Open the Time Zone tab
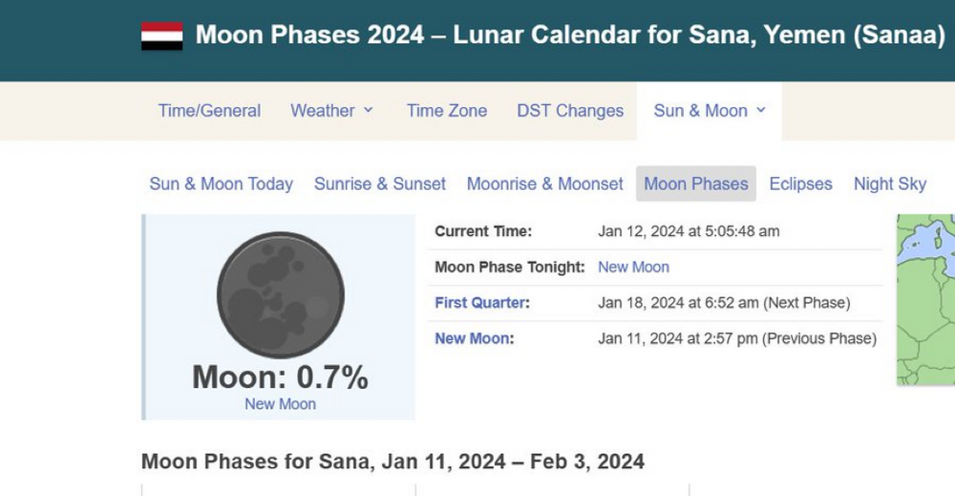Screen dimensions: 955x496 (446, 111)
